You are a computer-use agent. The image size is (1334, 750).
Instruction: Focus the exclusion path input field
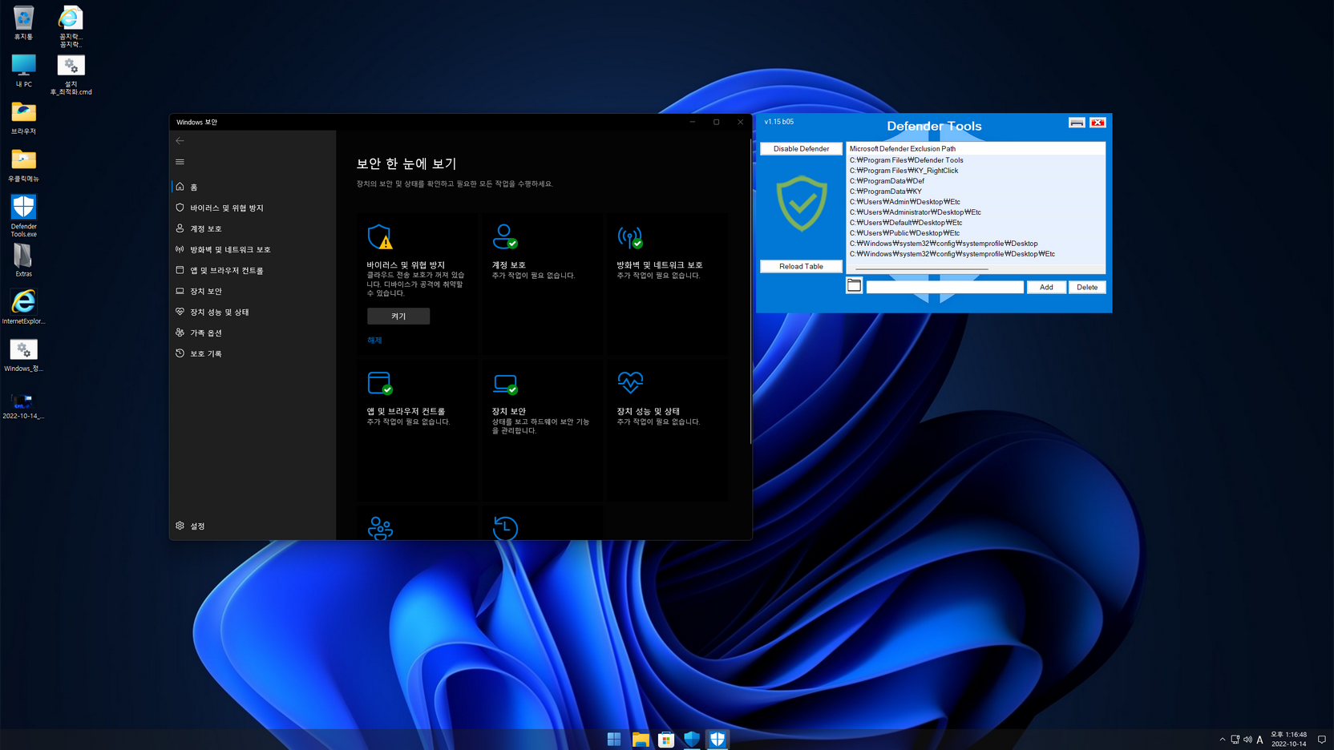point(944,287)
